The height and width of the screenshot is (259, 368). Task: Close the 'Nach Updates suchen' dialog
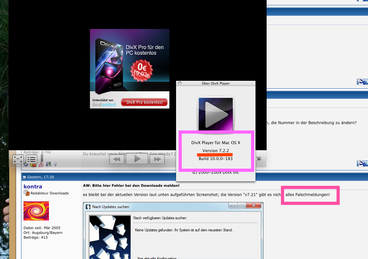tap(254, 206)
